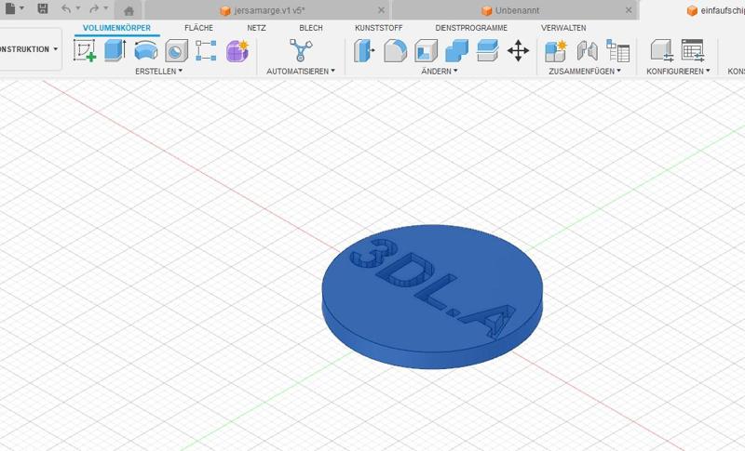Switch to the Kunststoff tab

pos(379,28)
